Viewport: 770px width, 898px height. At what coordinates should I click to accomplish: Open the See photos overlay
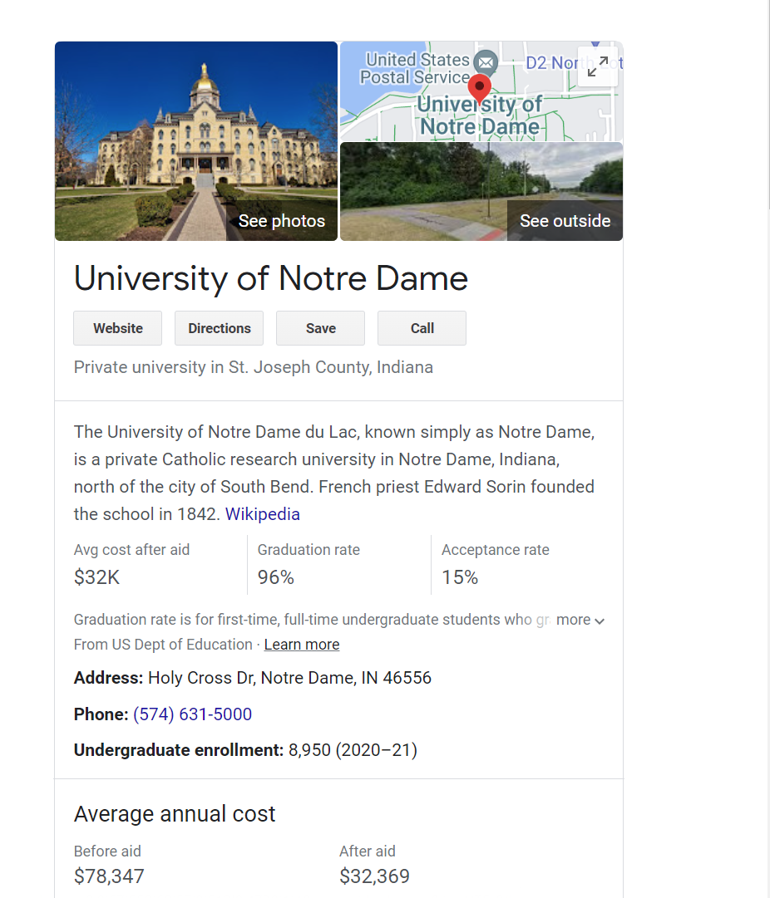(x=281, y=221)
